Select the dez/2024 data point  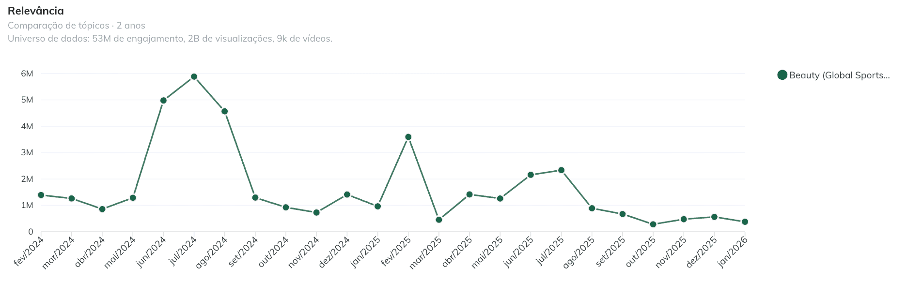click(347, 194)
